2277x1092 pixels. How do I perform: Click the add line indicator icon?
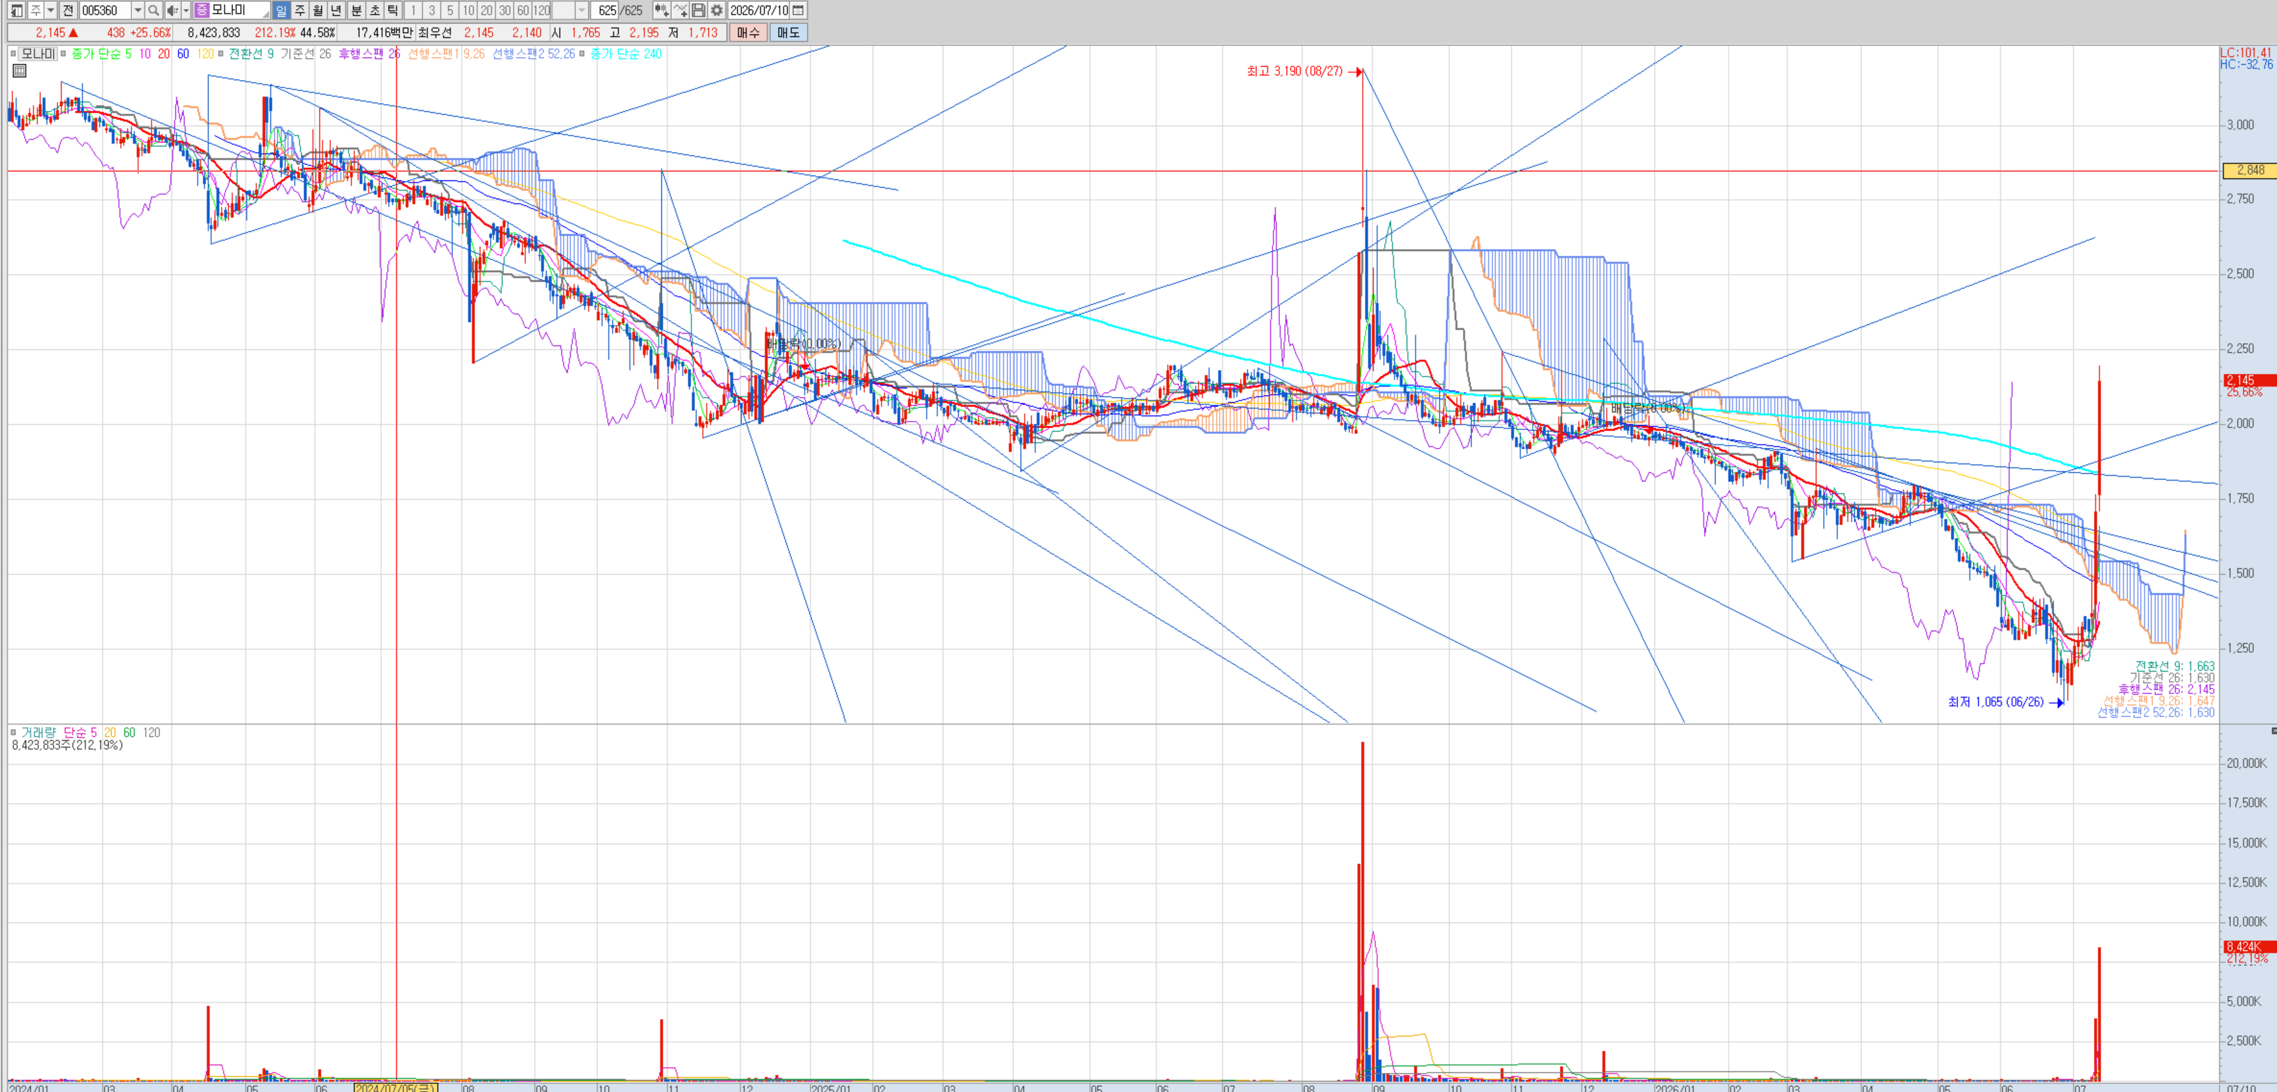click(680, 11)
